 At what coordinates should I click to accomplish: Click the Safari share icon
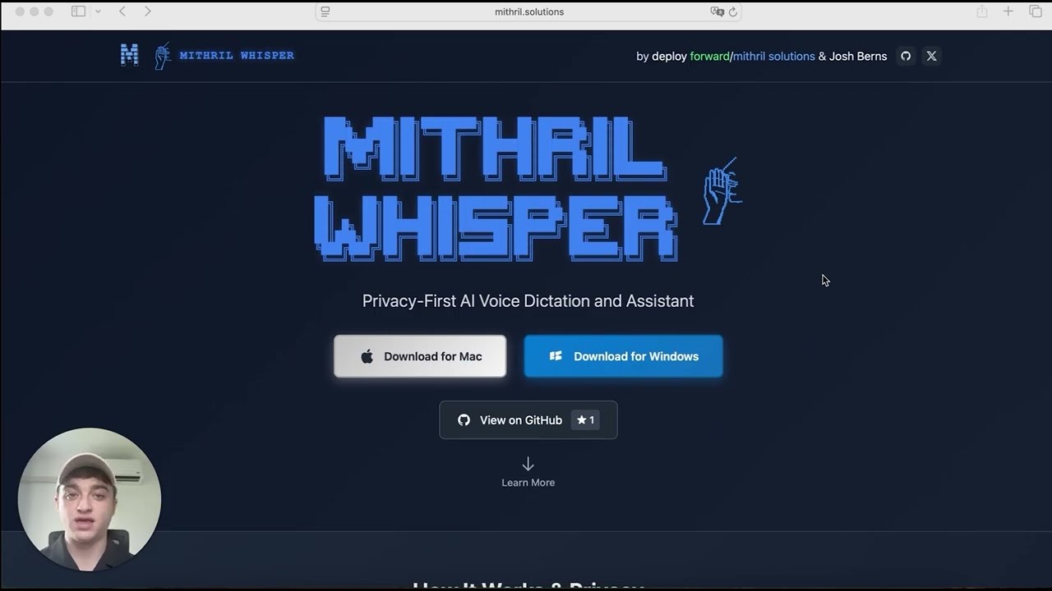tap(981, 11)
